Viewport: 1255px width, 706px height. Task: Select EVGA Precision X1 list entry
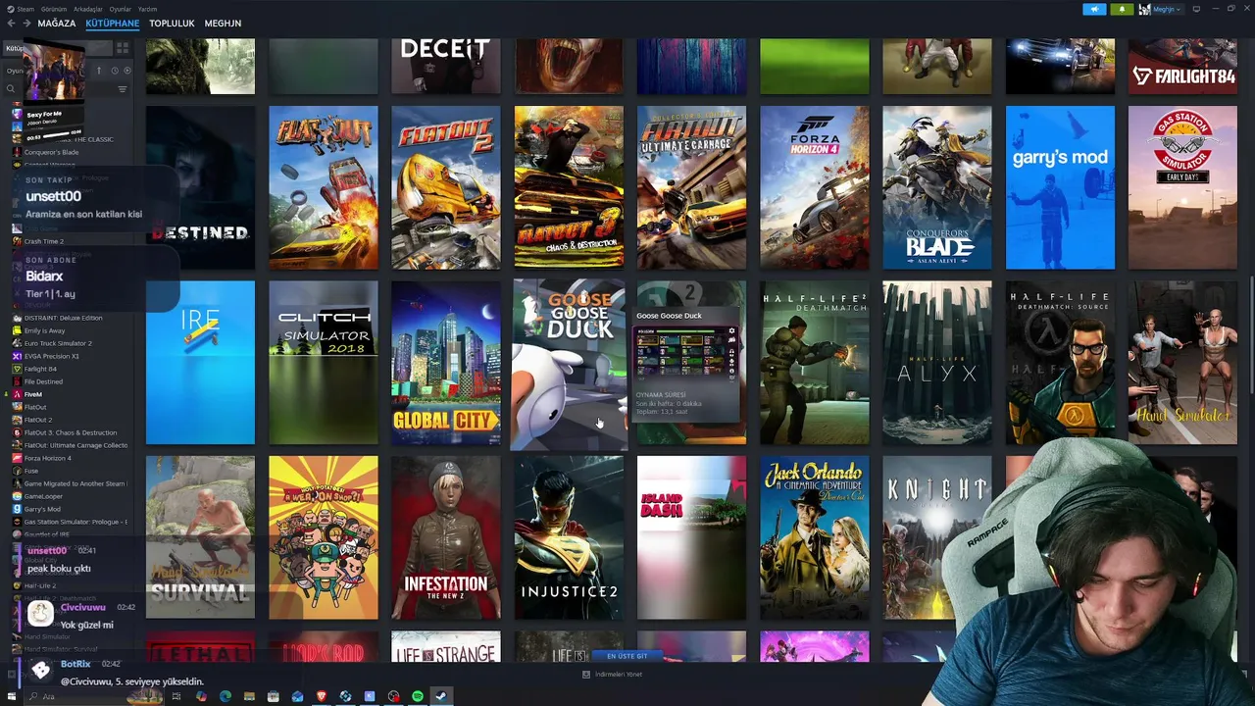[x=51, y=356]
